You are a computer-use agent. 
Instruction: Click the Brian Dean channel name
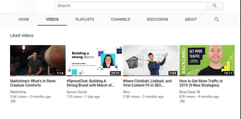(188, 92)
